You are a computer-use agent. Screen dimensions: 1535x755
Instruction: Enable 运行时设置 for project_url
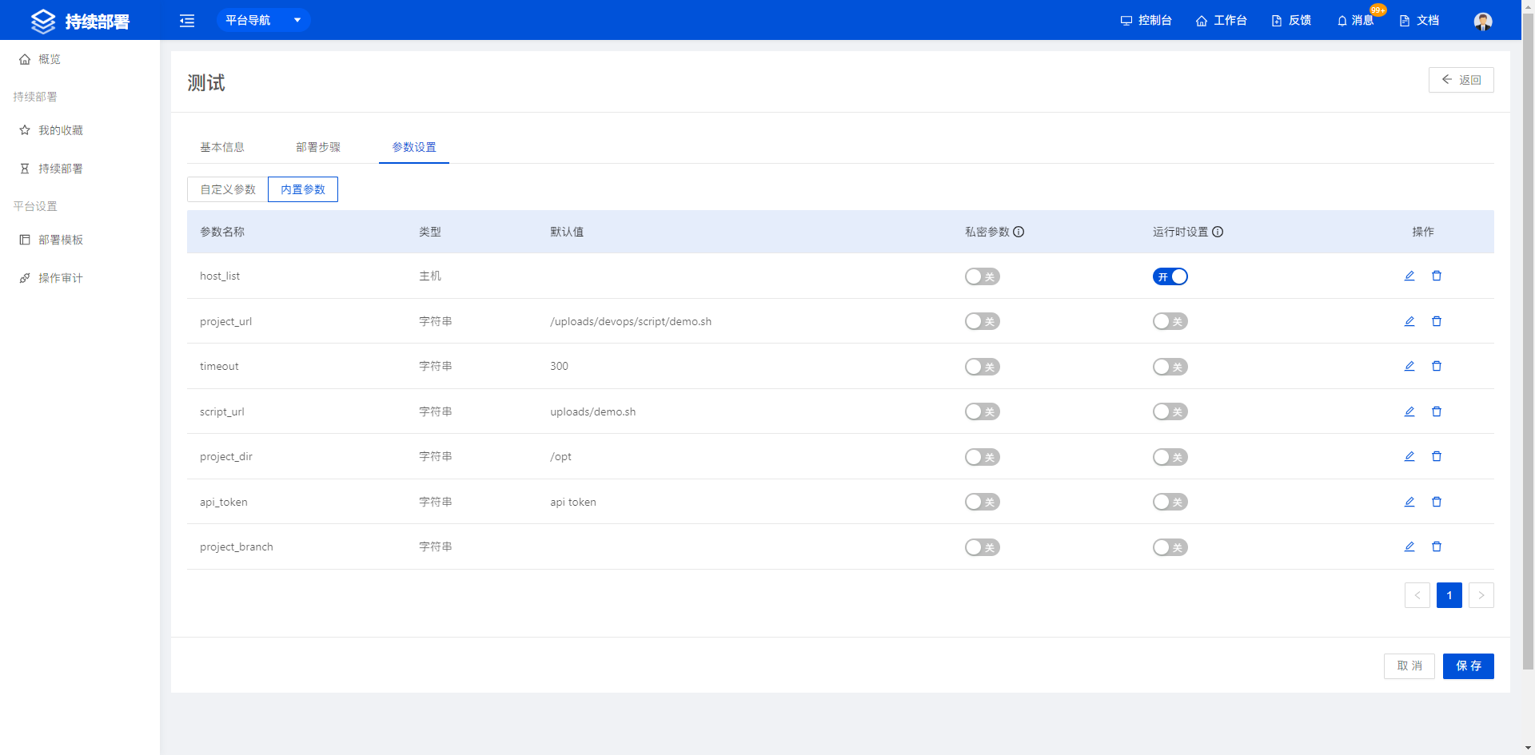click(x=1170, y=321)
